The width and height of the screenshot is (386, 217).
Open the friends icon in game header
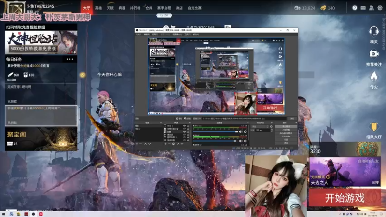click(x=372, y=8)
